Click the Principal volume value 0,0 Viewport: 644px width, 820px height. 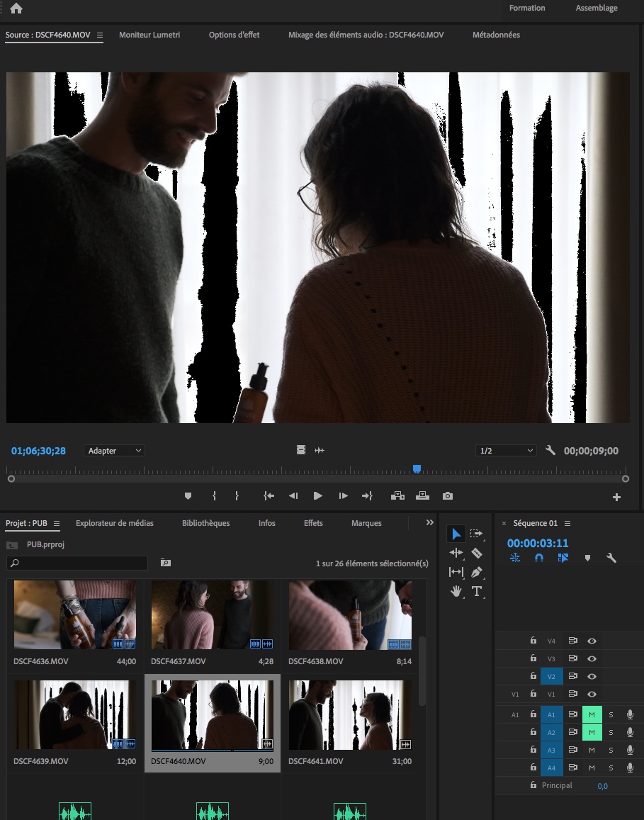[602, 785]
